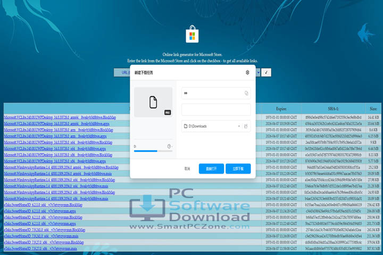The image size is (383, 255).
Task: Click expire cell 2026-04-07 11:58:08 GMT
Action: pos(281,249)
